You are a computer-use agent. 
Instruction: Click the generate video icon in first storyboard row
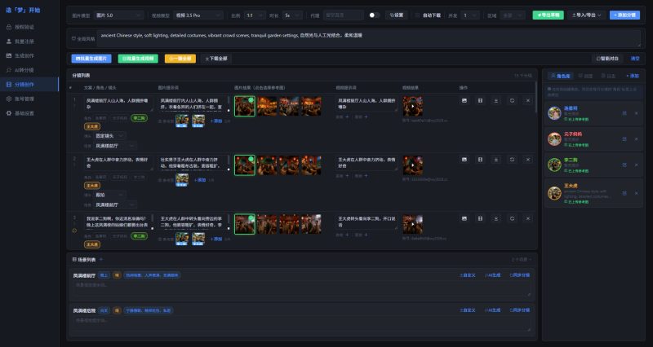pyautogui.click(x=480, y=100)
